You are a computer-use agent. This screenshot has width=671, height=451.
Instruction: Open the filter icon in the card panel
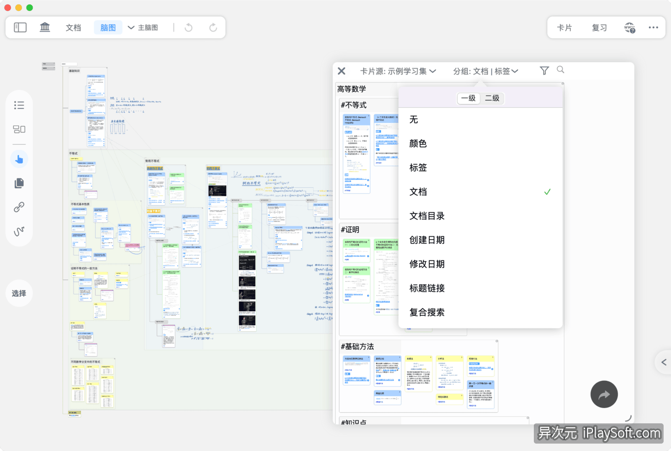pos(544,70)
